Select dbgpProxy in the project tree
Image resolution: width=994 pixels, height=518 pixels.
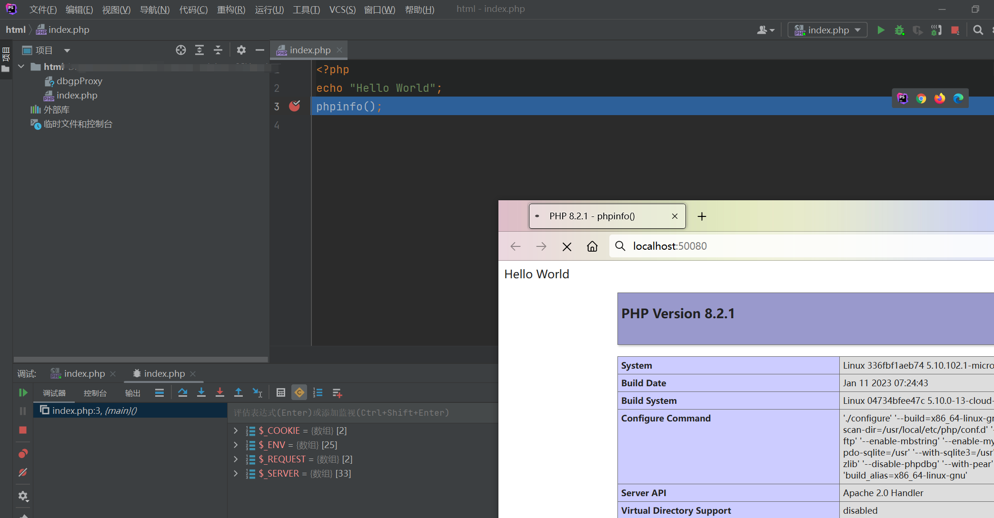click(x=79, y=81)
